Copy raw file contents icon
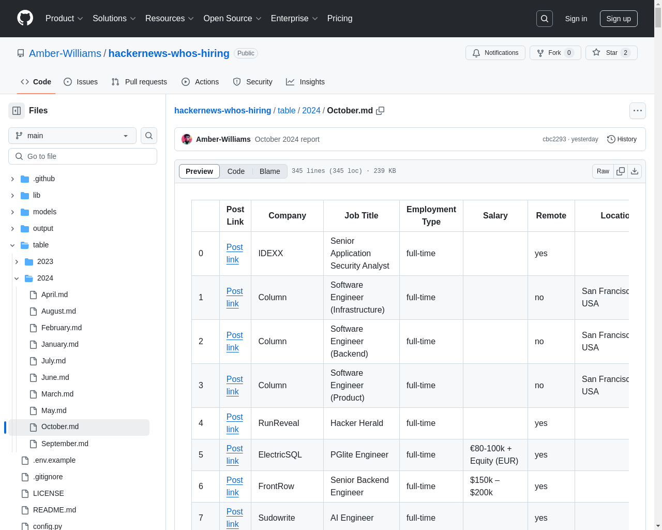Viewport: 662px width, 530px height. (621, 171)
